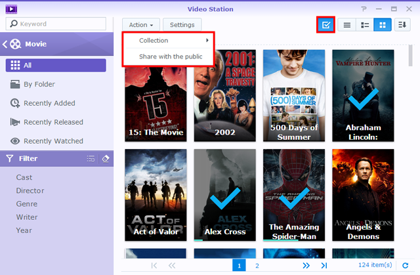Jump to next page double-arrow
Image resolution: width=420 pixels, height=275 pixels.
(306, 265)
